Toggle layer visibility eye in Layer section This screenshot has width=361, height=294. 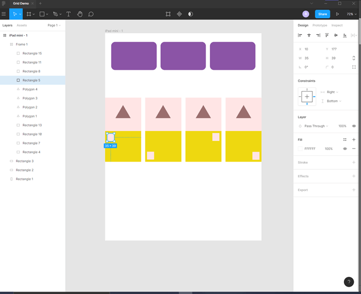click(354, 126)
